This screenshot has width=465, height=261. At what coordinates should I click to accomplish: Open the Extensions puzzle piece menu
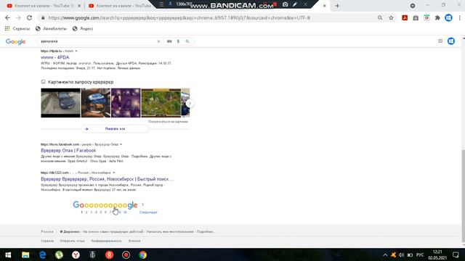tap(437, 17)
